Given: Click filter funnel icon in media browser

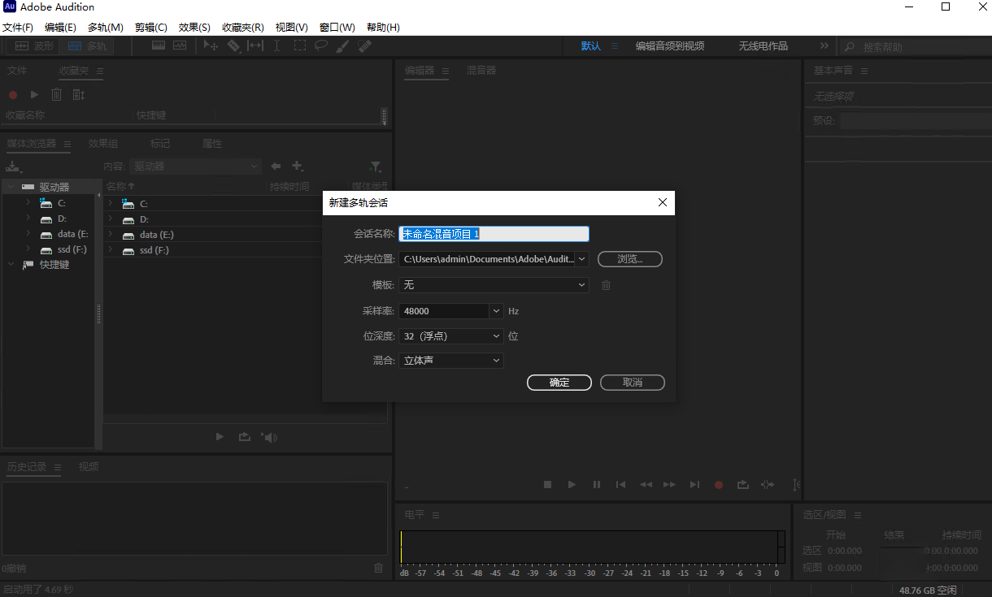Looking at the screenshot, I should coord(375,167).
